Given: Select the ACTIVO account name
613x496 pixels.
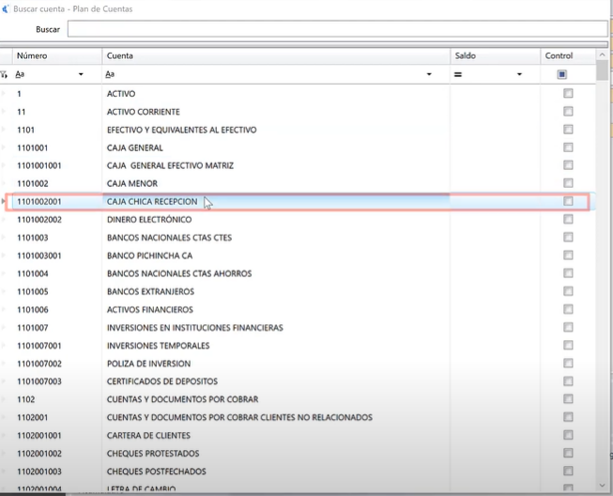Looking at the screenshot, I should (121, 94).
